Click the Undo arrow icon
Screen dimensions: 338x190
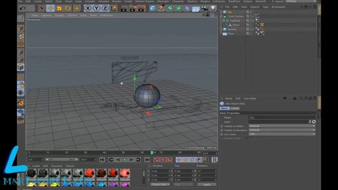click(22, 8)
